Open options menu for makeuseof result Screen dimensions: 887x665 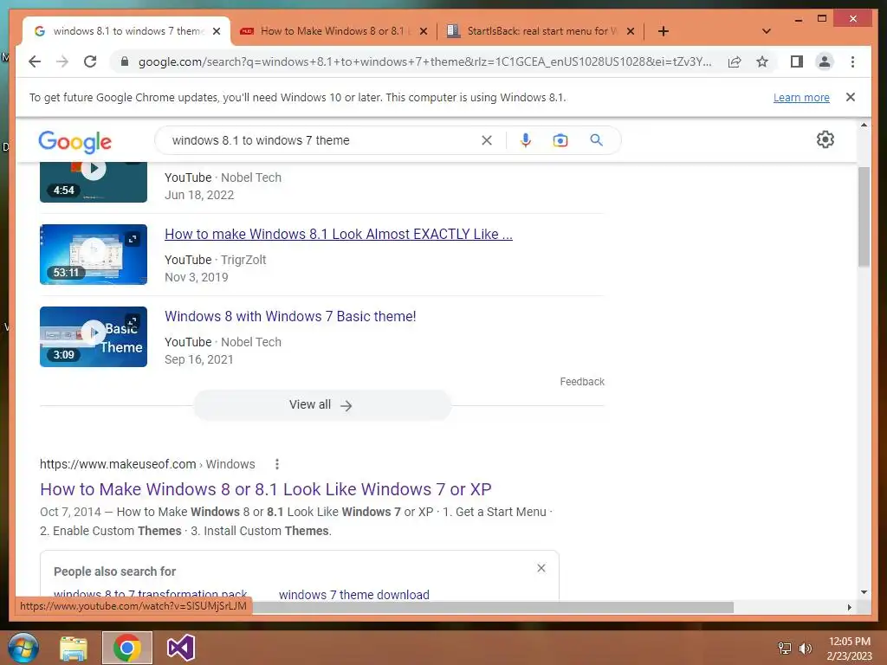(276, 464)
